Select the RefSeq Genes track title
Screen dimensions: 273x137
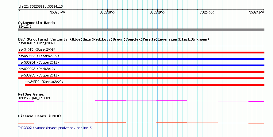[x=31, y=94]
